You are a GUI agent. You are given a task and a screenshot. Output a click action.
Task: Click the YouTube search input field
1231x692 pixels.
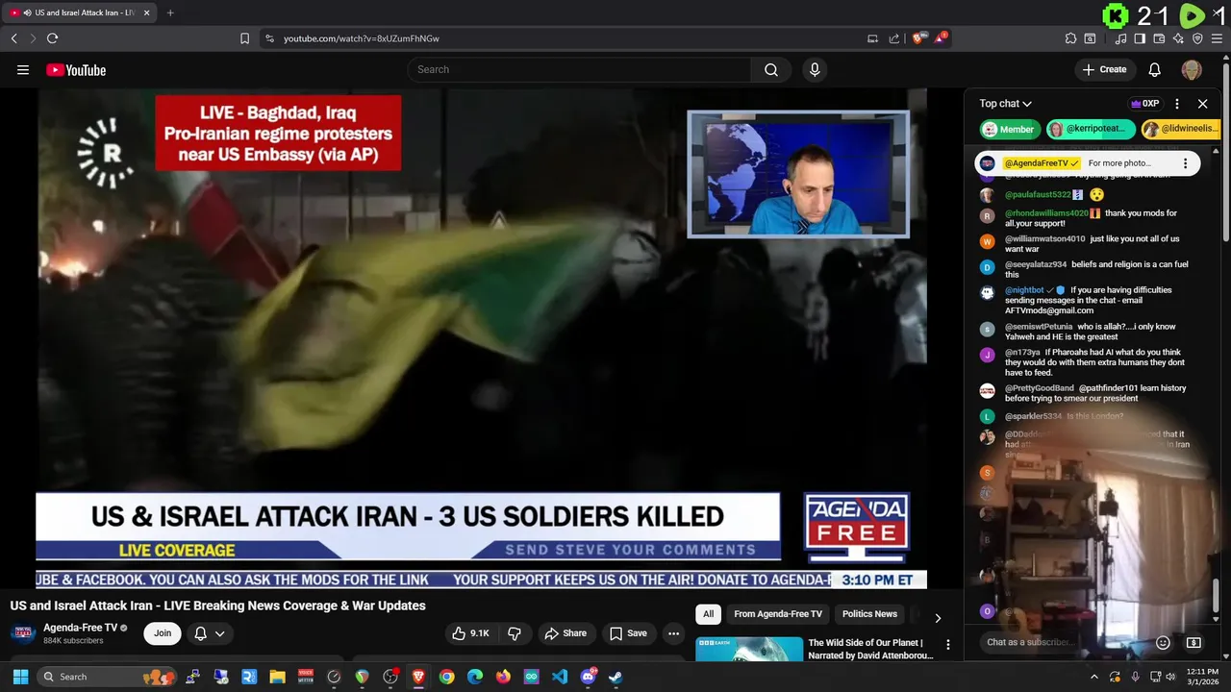point(579,69)
